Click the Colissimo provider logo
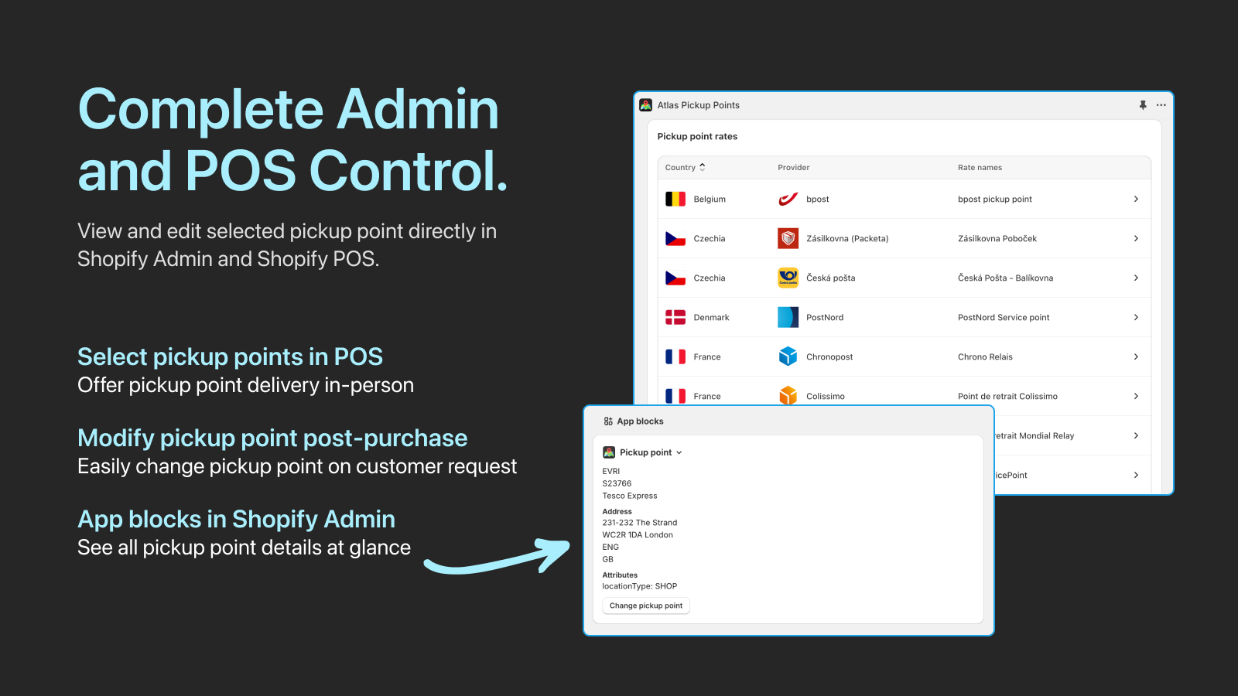The image size is (1238, 696). tap(788, 395)
